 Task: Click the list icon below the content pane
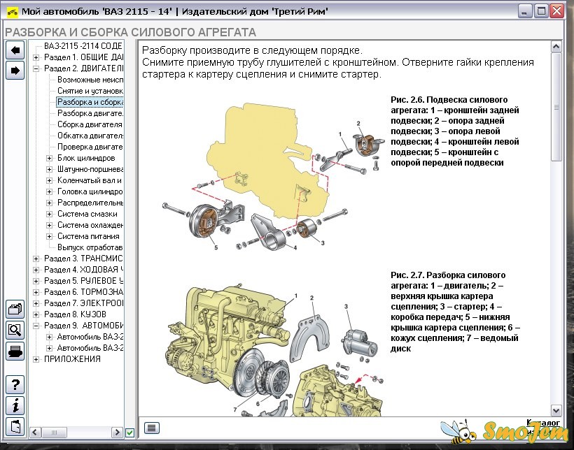pos(152,428)
